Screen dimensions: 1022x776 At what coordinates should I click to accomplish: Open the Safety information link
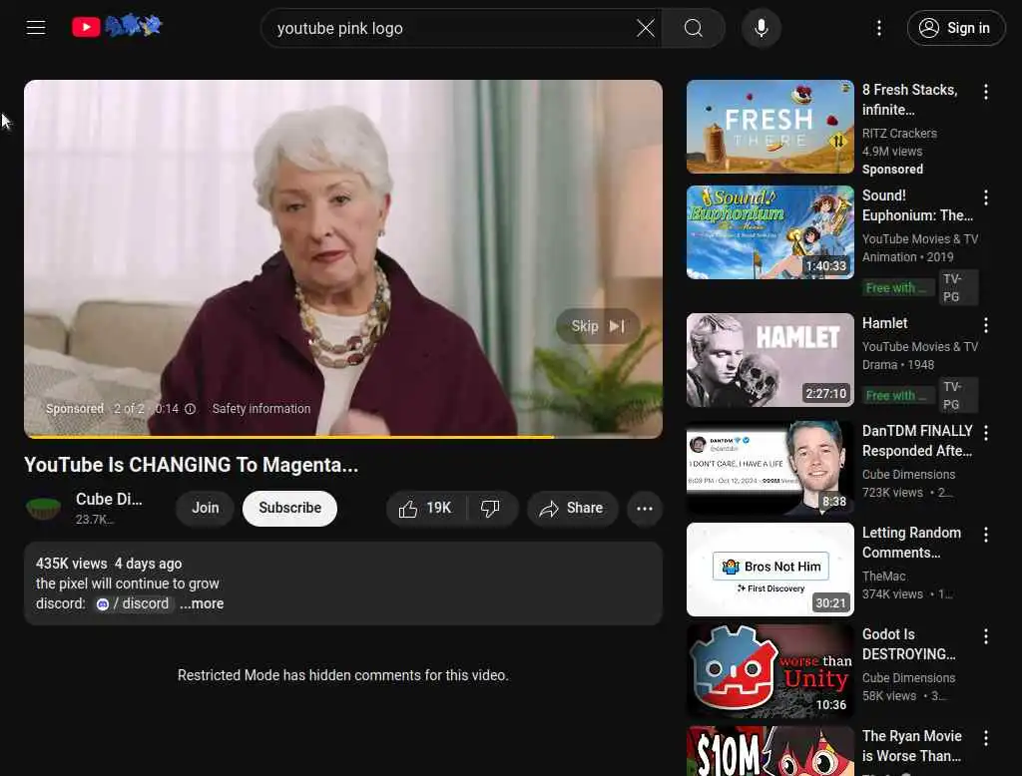[261, 409]
